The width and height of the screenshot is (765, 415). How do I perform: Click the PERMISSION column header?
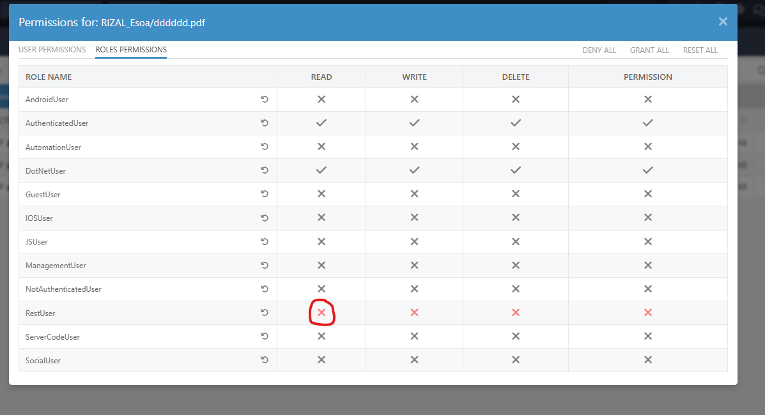coord(648,77)
